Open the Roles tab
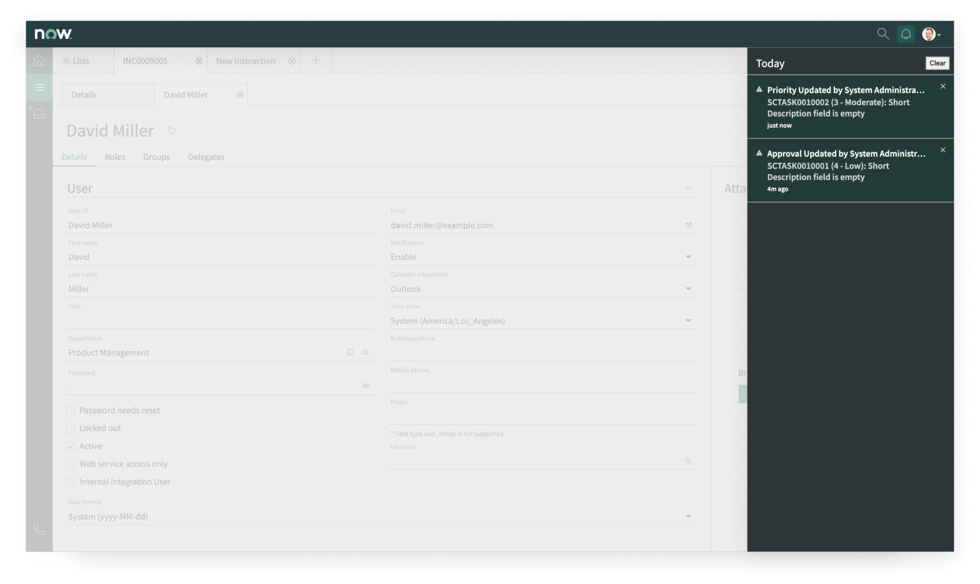Screen dimensions: 980x584 (115, 157)
